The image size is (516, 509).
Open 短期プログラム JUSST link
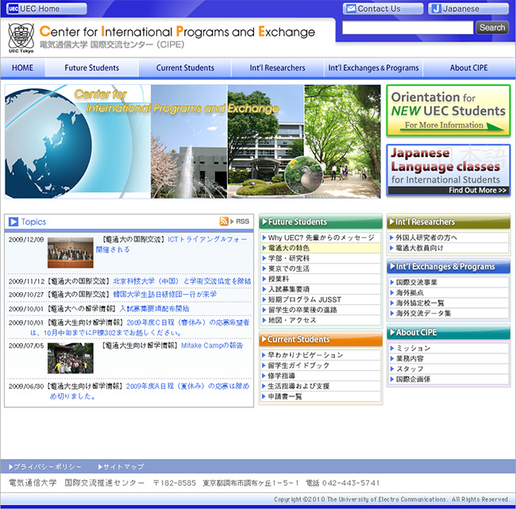click(321, 299)
